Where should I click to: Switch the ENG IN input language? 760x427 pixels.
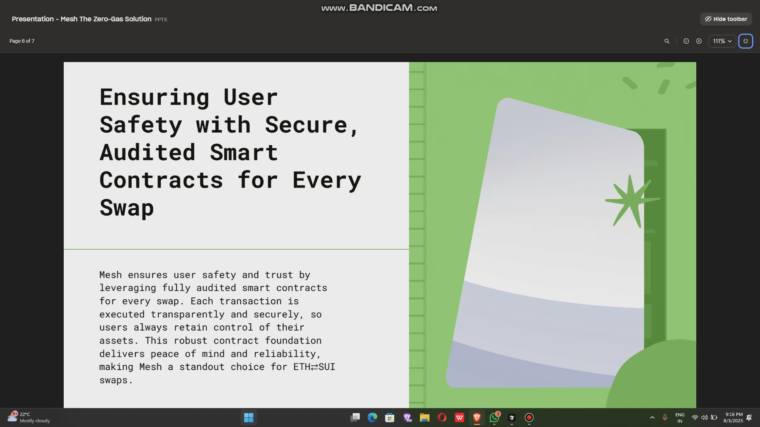pos(680,418)
